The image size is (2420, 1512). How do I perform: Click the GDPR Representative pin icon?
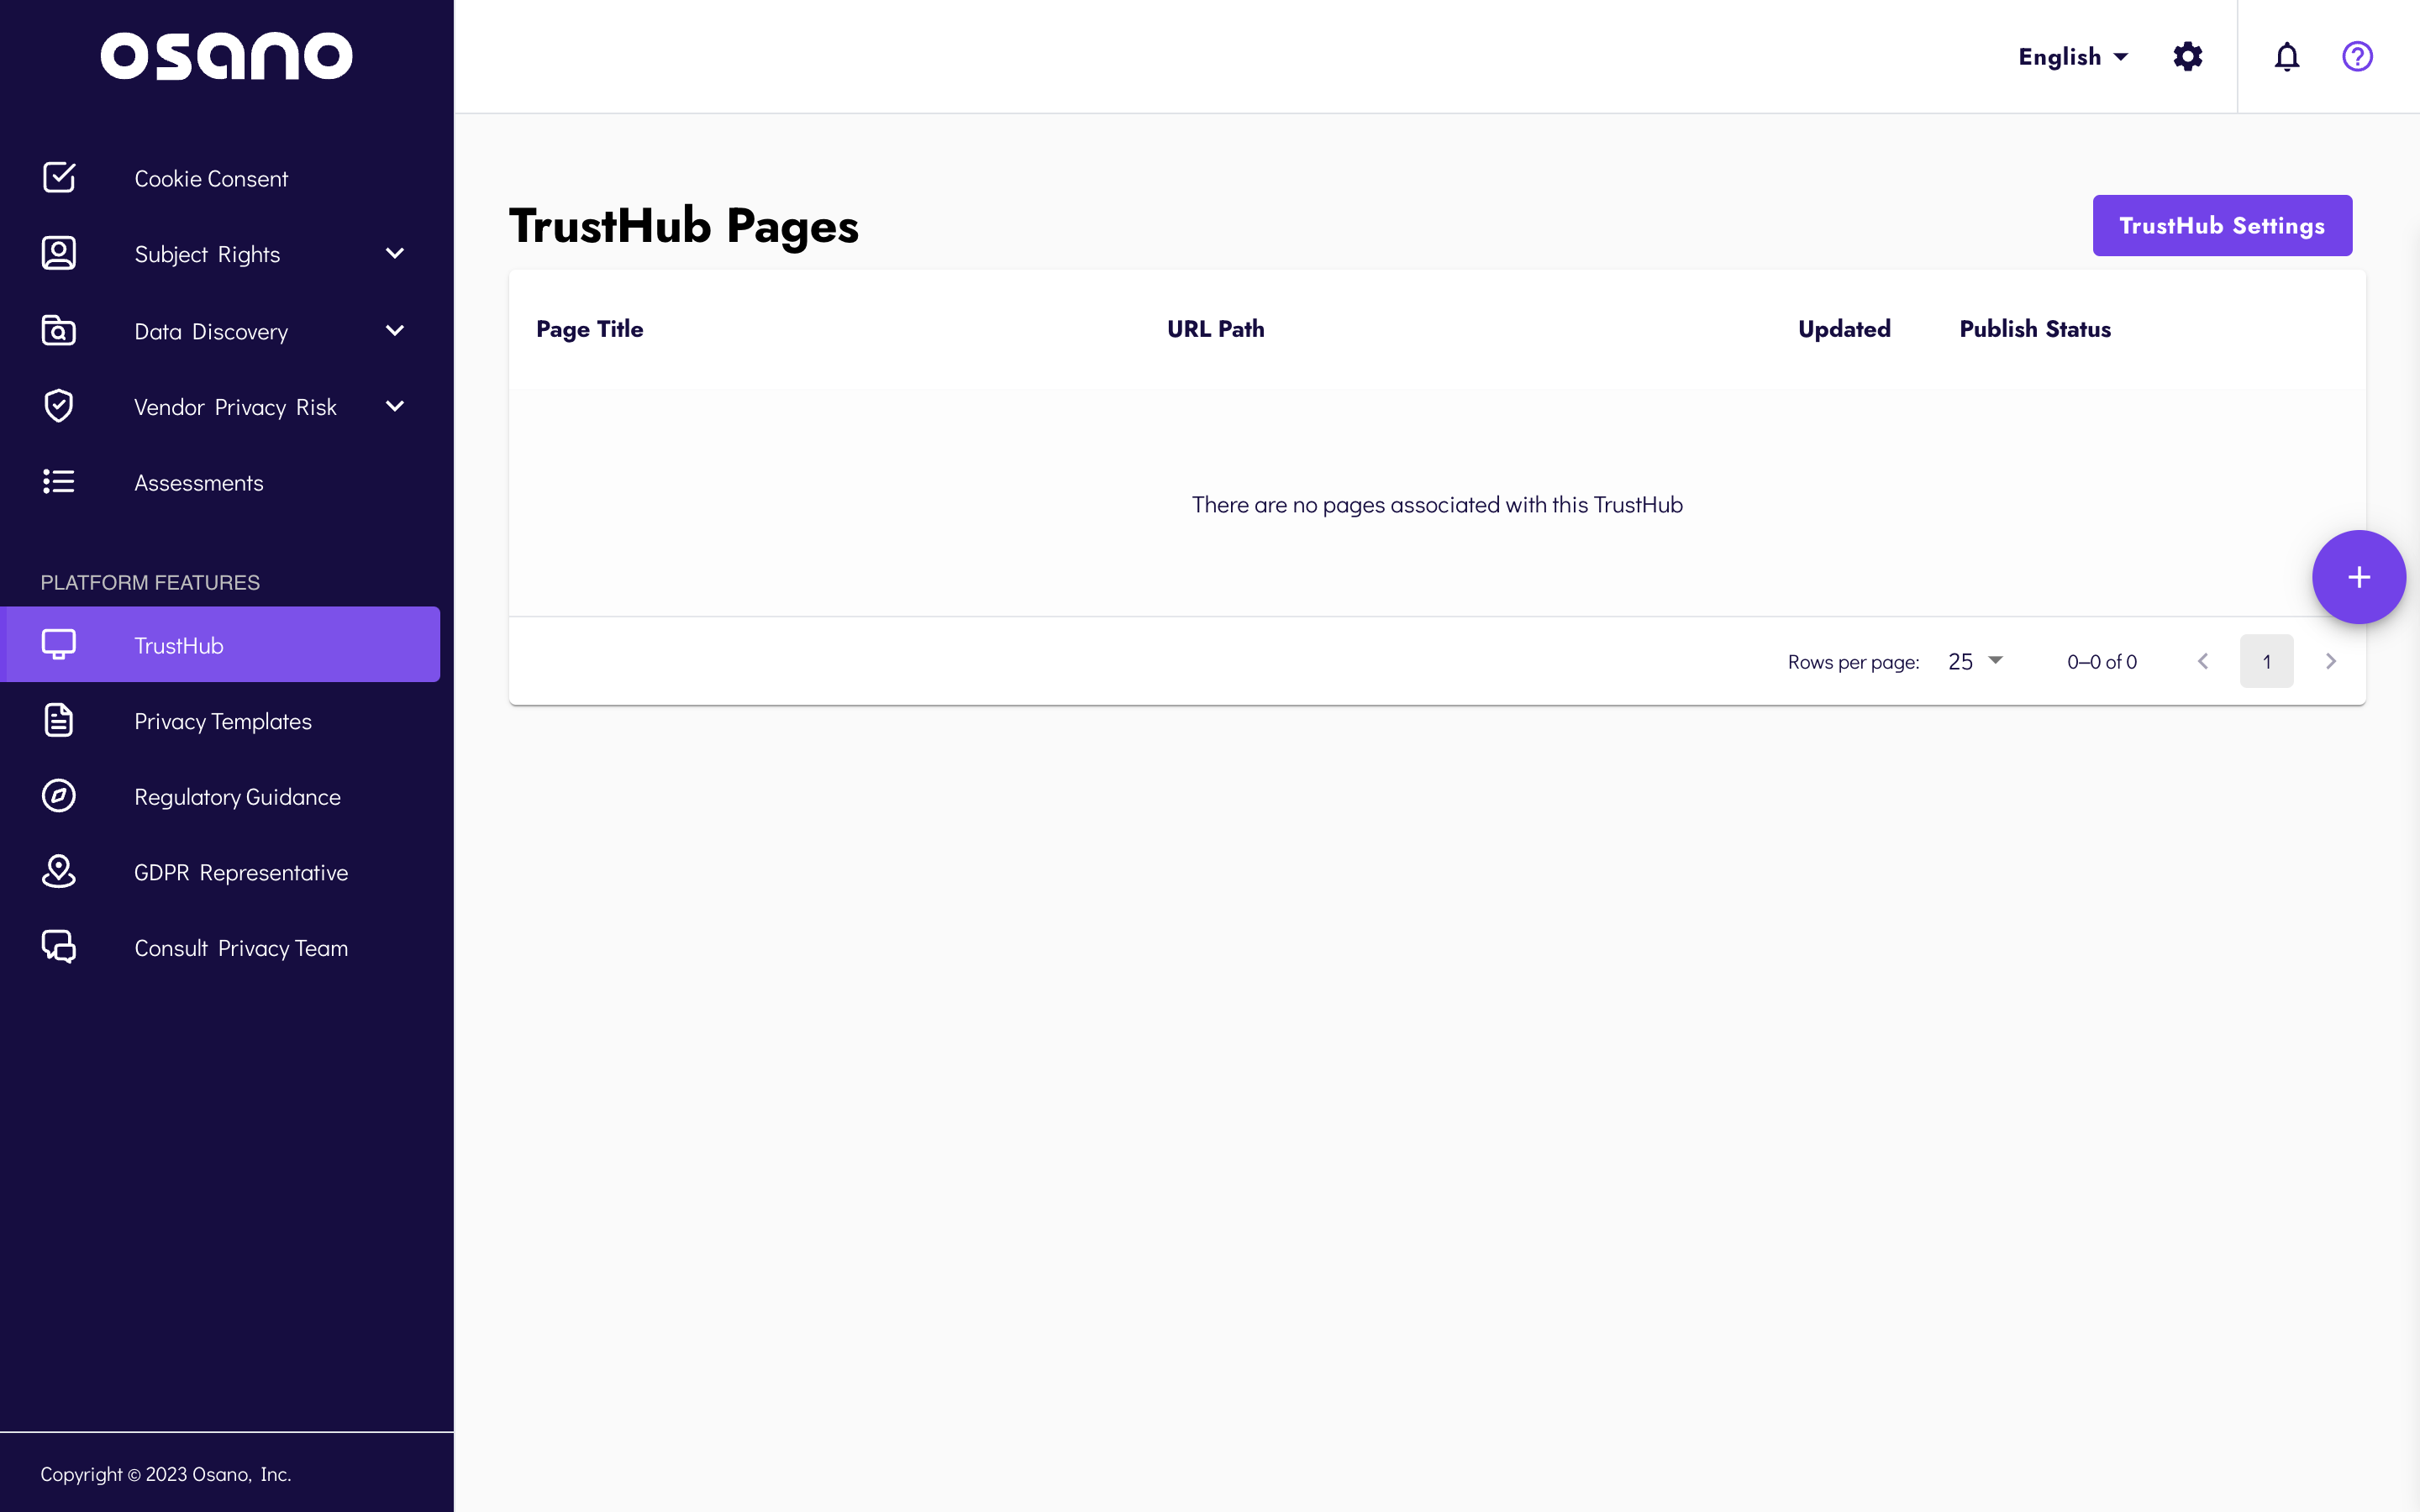59,871
